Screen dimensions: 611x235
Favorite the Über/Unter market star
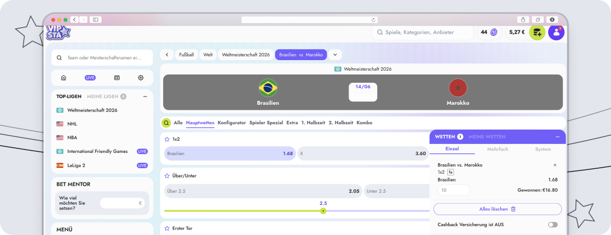(167, 176)
